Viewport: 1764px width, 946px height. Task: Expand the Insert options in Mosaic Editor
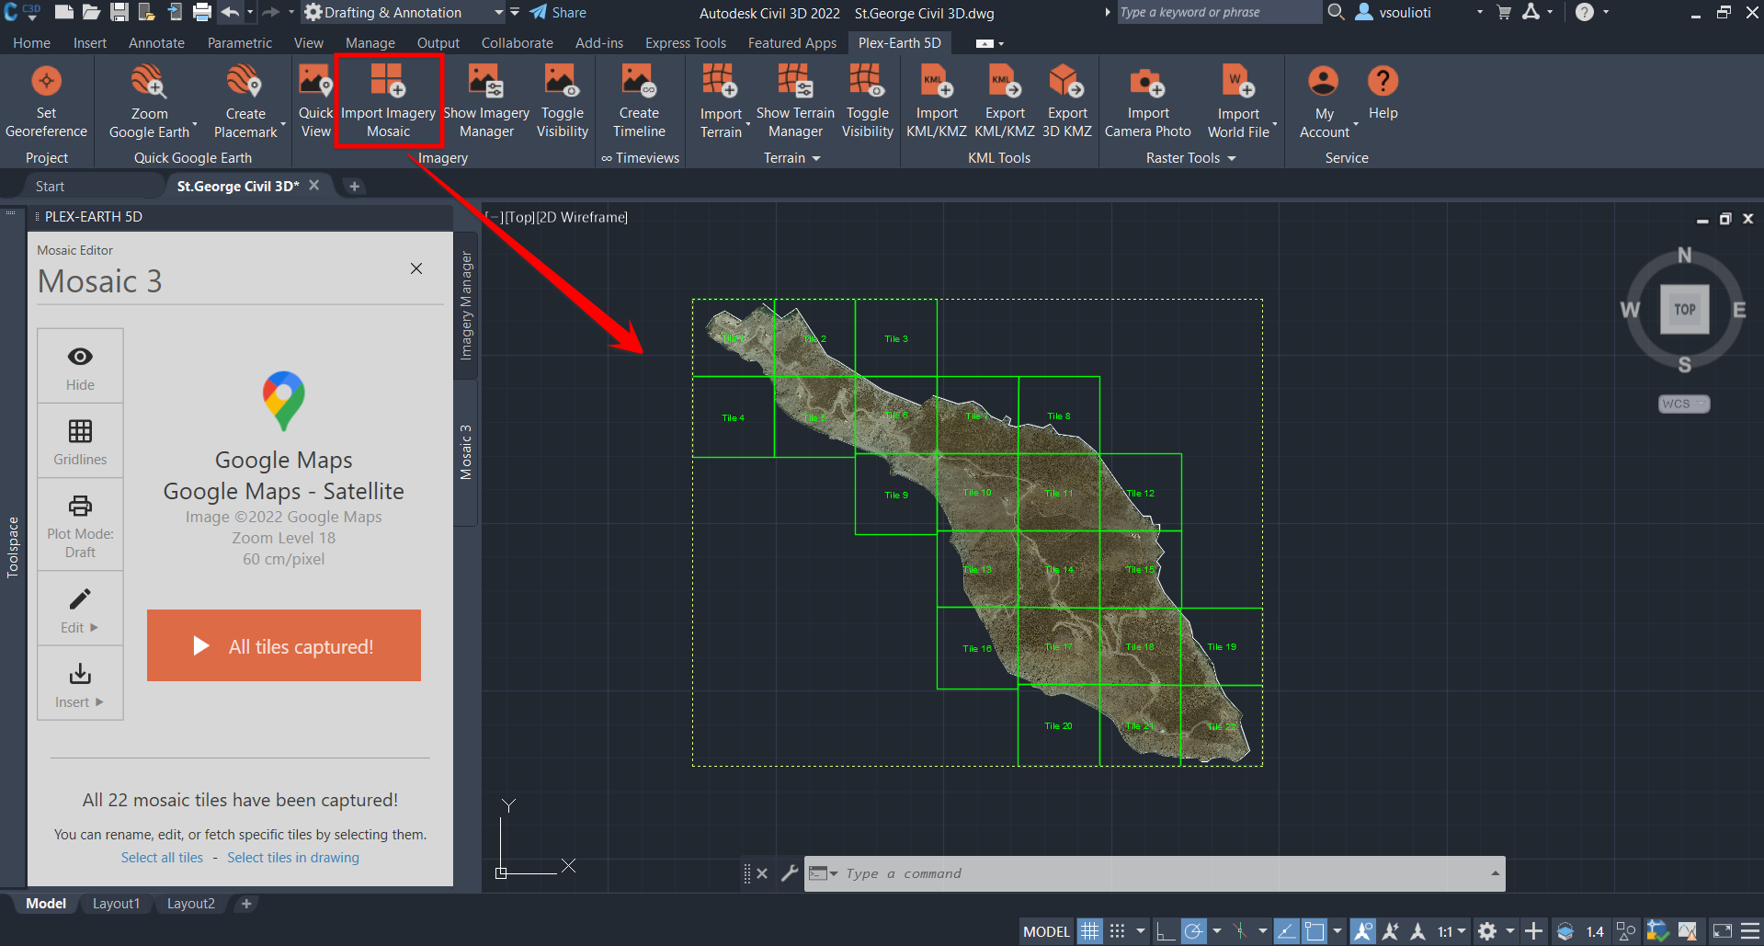[x=80, y=683]
